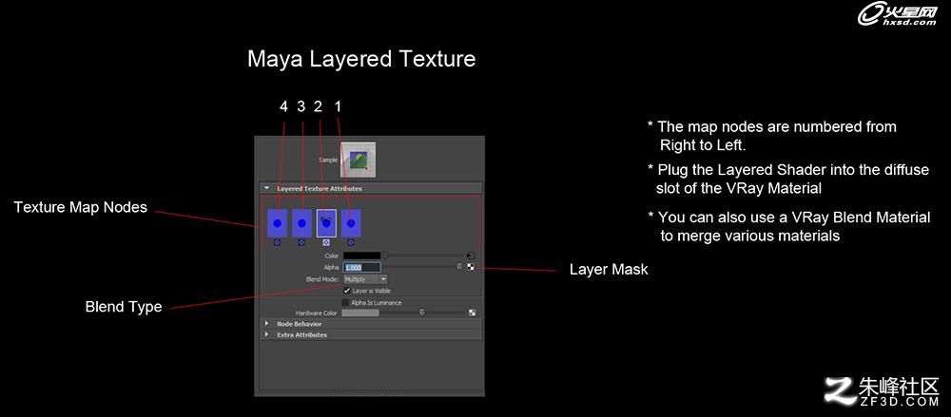Open the black Color swatch picker

(x=361, y=256)
